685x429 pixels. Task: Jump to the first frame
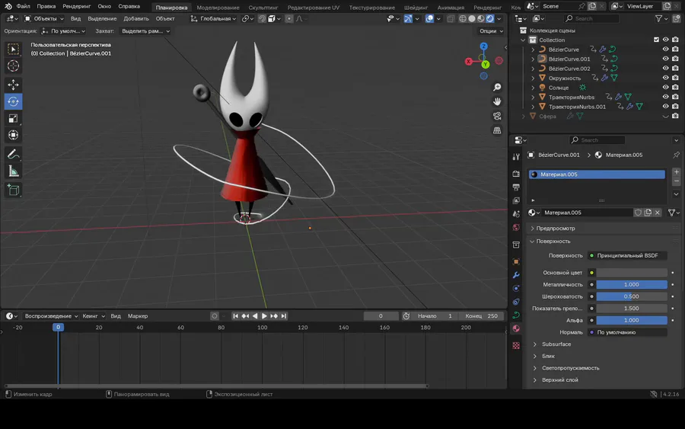(235, 316)
